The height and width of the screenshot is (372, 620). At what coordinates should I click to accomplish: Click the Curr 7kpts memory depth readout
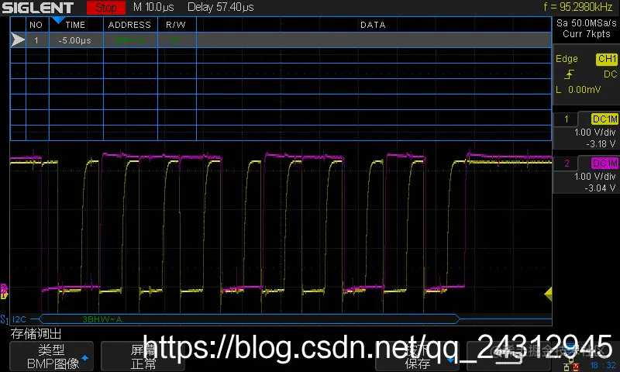pyautogui.click(x=587, y=34)
